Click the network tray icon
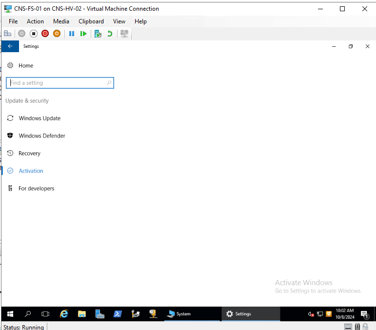This screenshot has height=330, width=376. tap(320, 314)
